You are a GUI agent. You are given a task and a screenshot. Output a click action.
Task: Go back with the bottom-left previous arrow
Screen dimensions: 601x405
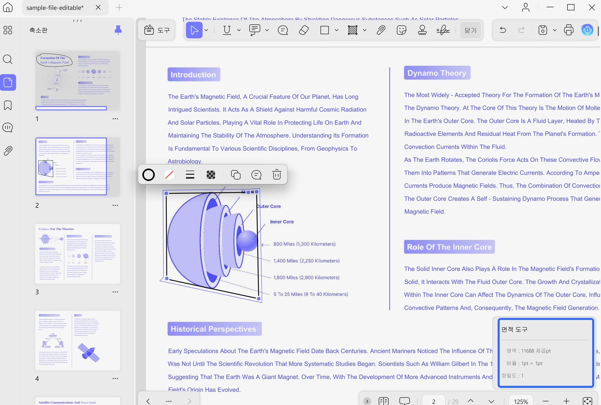pyautogui.click(x=148, y=401)
